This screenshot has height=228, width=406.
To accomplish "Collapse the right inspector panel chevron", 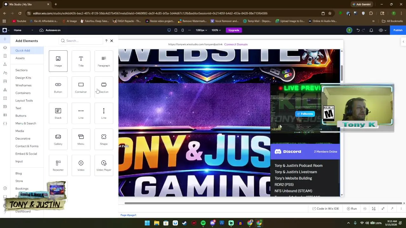I will coord(403,41).
